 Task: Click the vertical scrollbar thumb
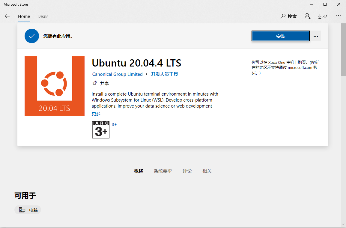point(343,49)
